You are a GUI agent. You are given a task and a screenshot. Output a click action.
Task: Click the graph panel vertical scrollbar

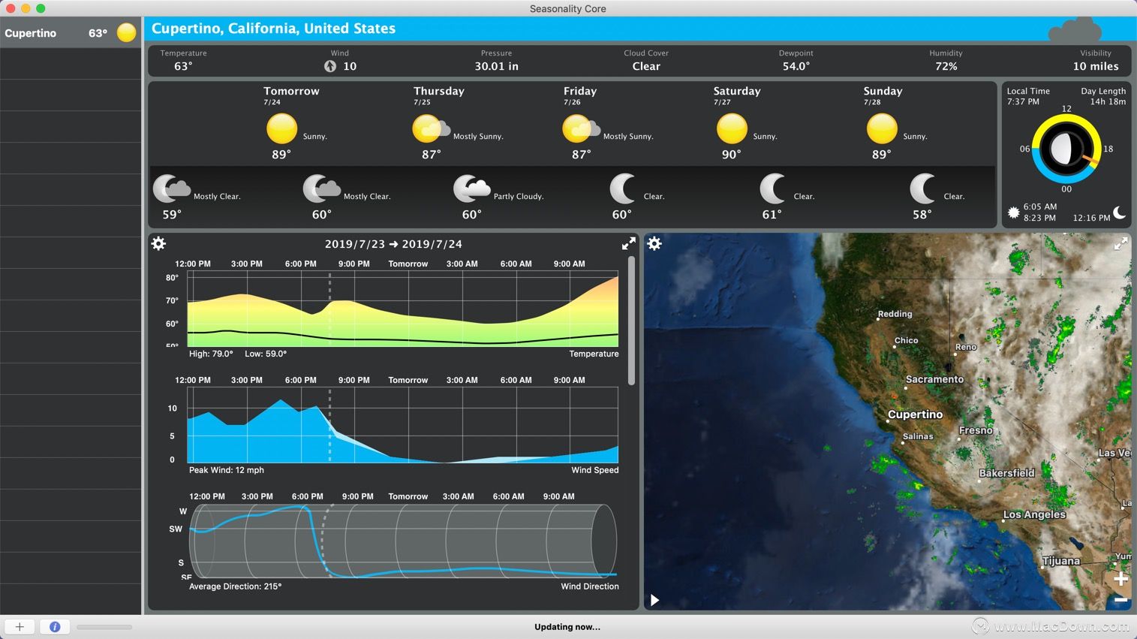pyautogui.click(x=631, y=321)
